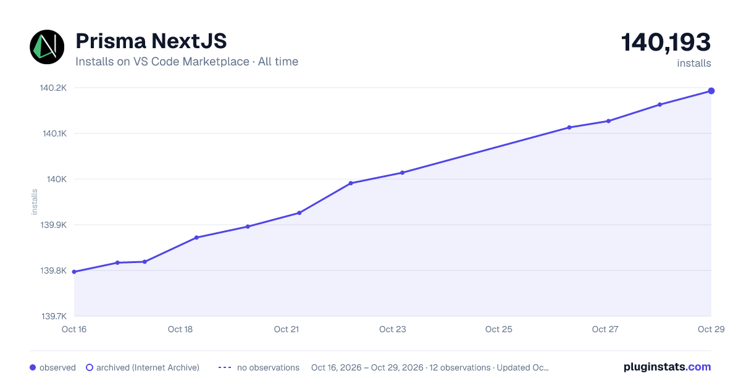Click the 139.8K y-axis label

(53, 270)
